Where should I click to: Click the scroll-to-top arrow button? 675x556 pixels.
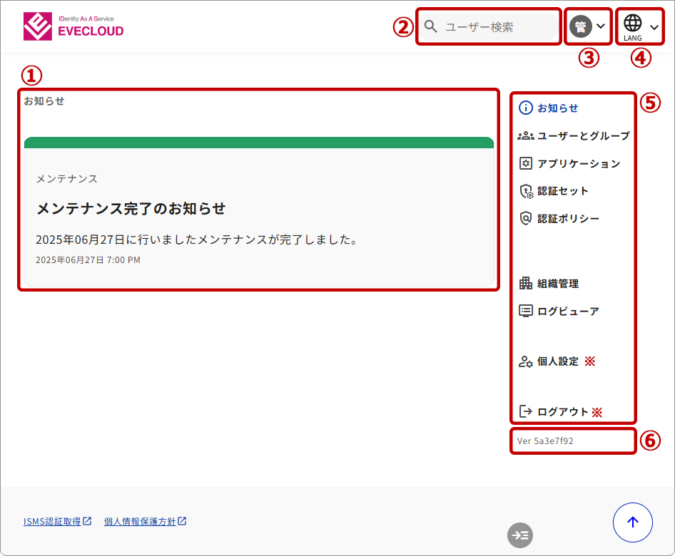pyautogui.click(x=632, y=522)
